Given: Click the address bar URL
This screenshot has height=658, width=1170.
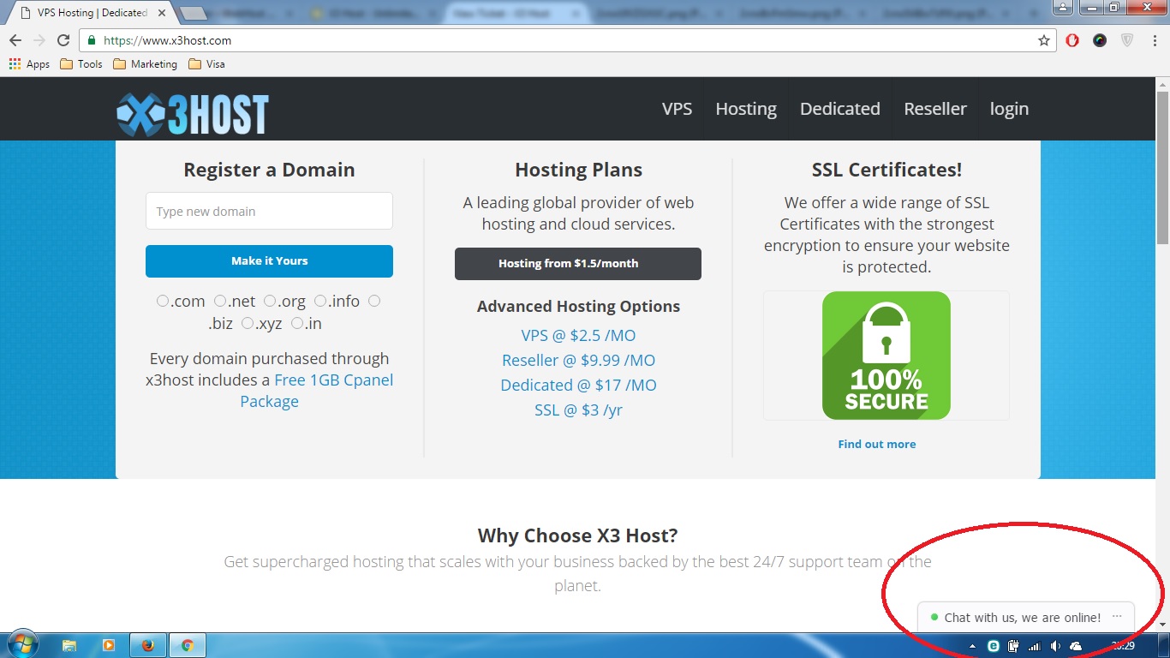Looking at the screenshot, I should [167, 40].
